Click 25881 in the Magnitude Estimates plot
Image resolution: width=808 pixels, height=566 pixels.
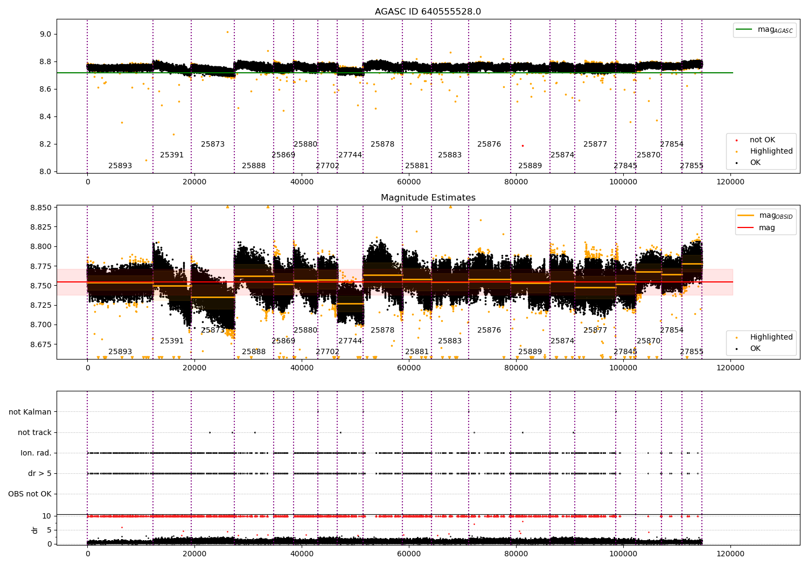[417, 352]
